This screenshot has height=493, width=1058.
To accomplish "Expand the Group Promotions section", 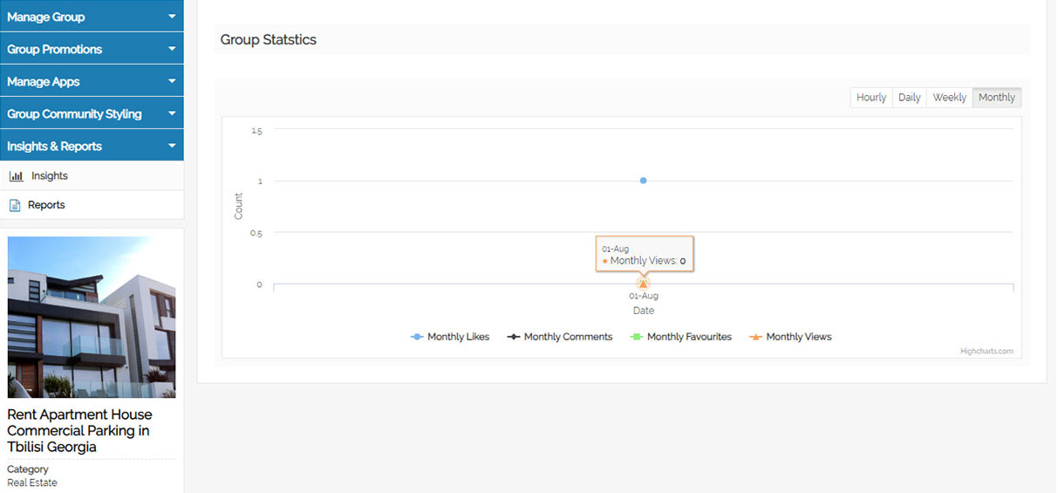I will tap(92, 49).
